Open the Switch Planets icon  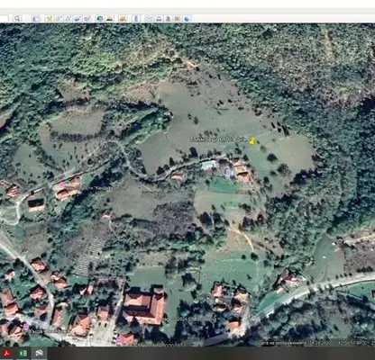coord(123,19)
